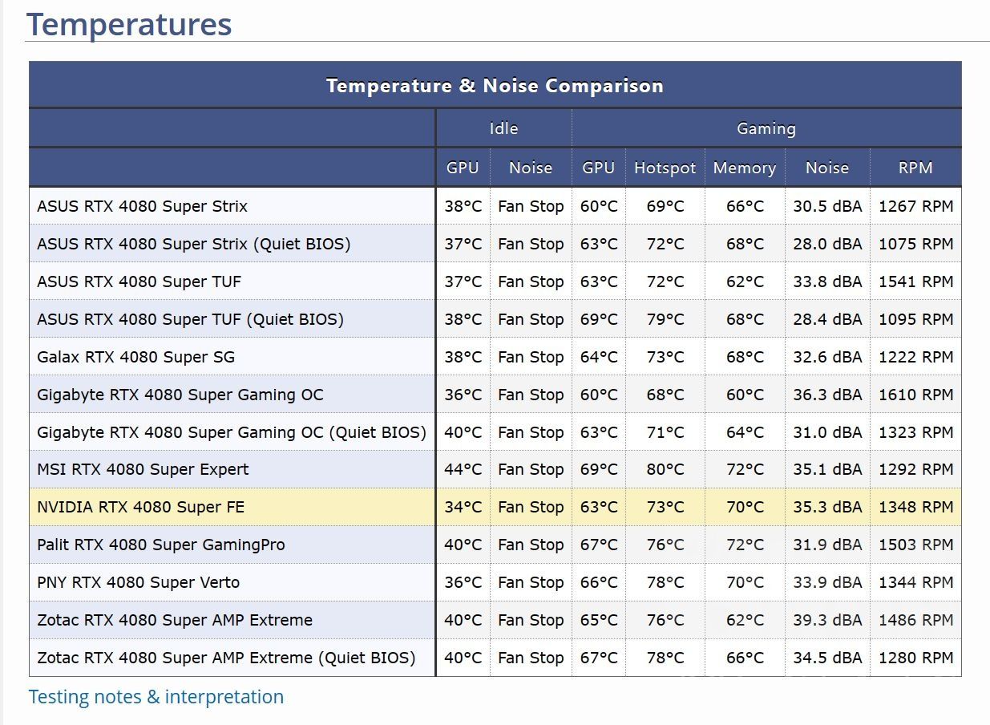Select the 34°C idle GPU cell
This screenshot has width=990, height=725.
click(x=463, y=507)
